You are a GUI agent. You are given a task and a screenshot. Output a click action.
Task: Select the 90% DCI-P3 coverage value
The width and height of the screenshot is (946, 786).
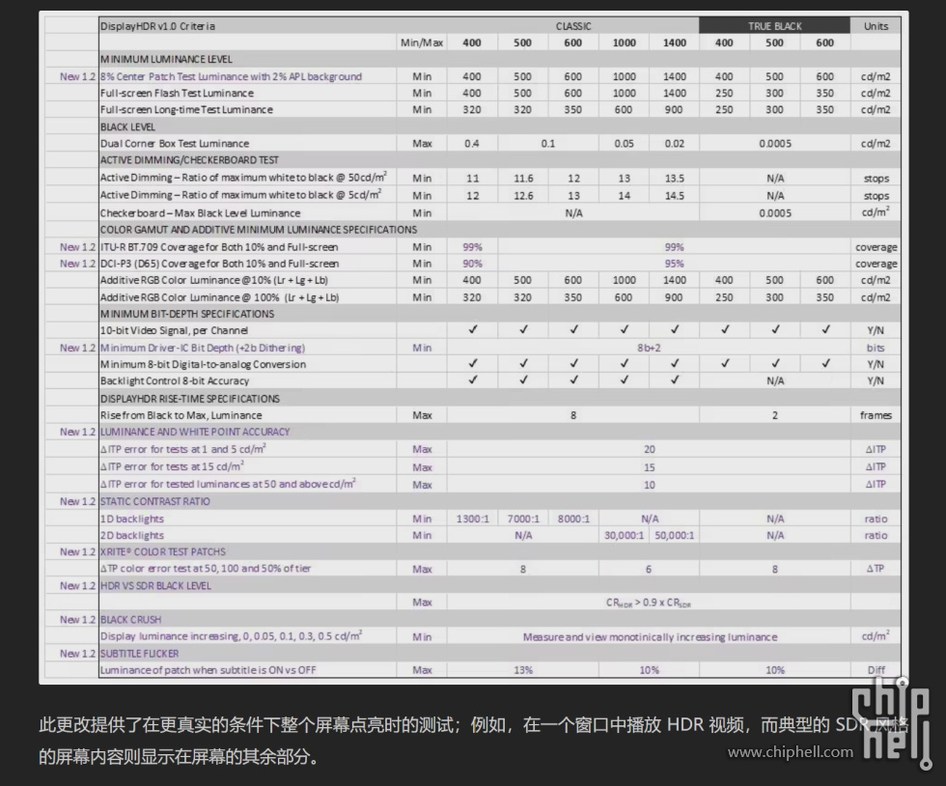point(472,264)
